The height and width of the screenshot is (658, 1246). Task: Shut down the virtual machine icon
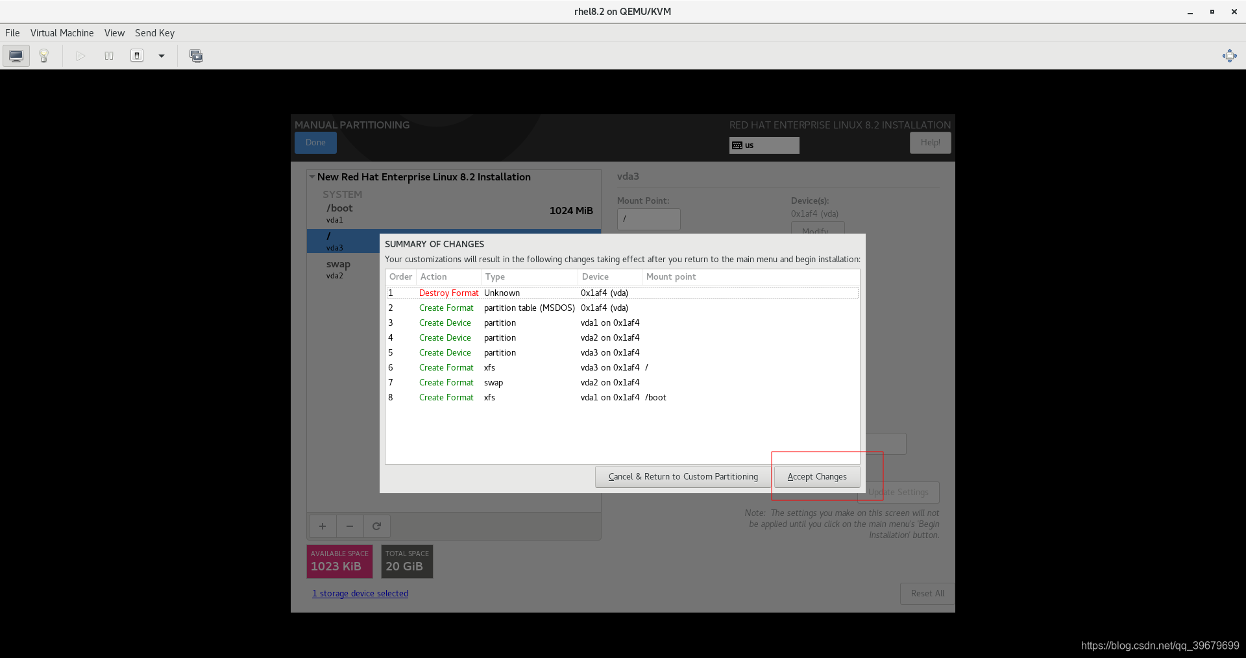click(x=137, y=56)
